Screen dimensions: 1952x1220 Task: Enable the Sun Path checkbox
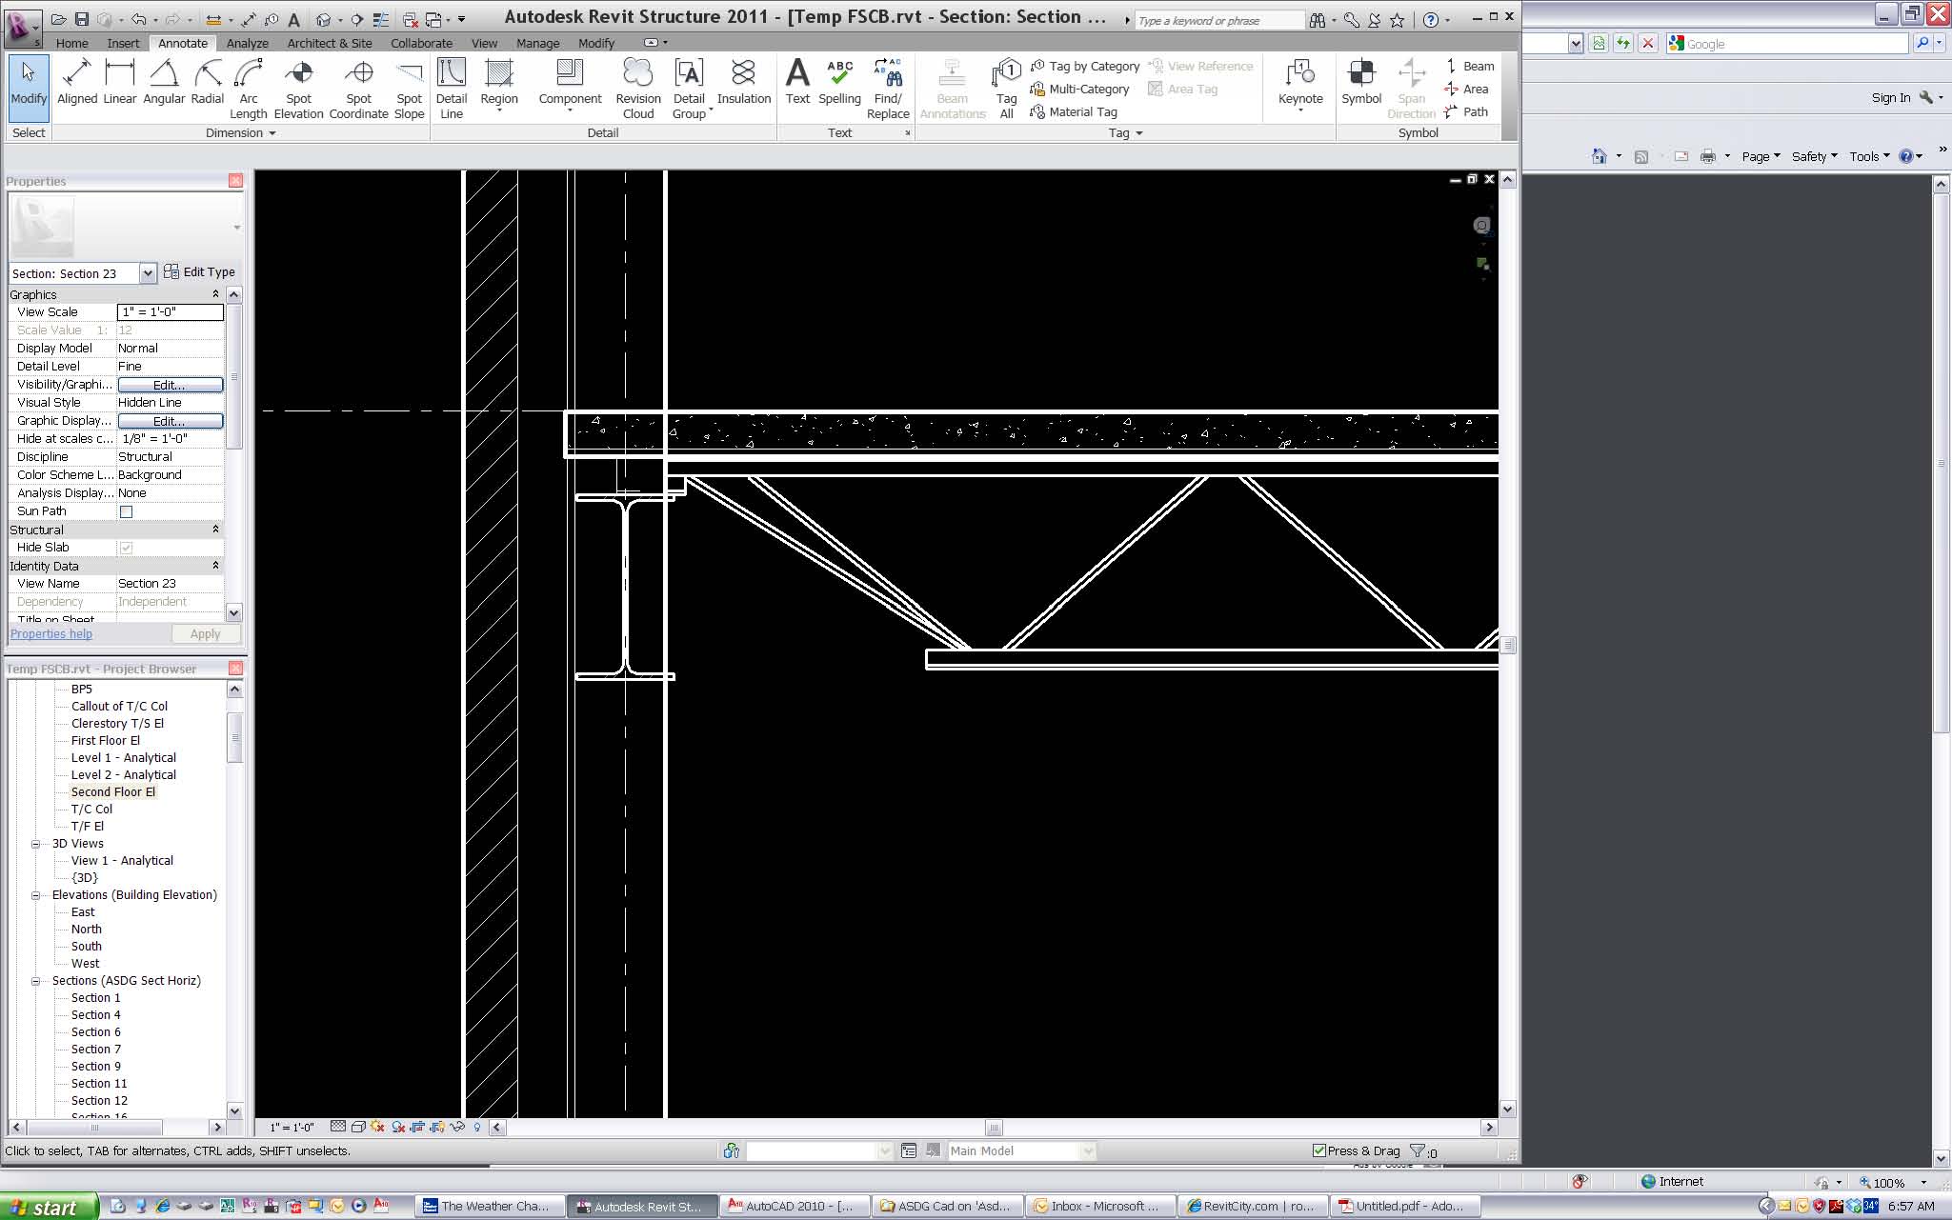pos(126,511)
